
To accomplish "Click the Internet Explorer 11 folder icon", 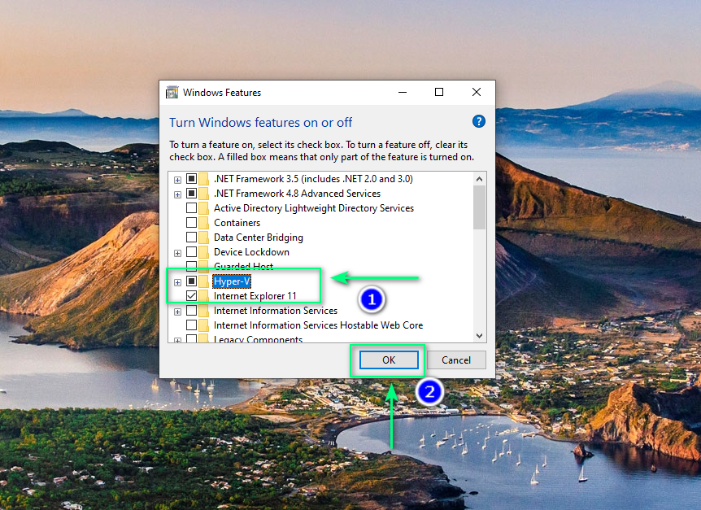I will click(x=204, y=296).
